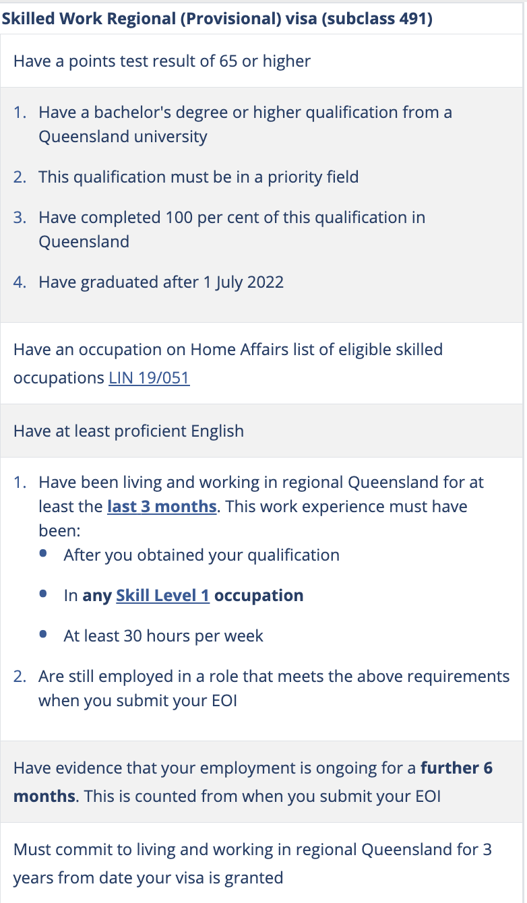The height and width of the screenshot is (903, 527).
Task: Click the "living and working in regional Queensland" item
Action: 261,482
